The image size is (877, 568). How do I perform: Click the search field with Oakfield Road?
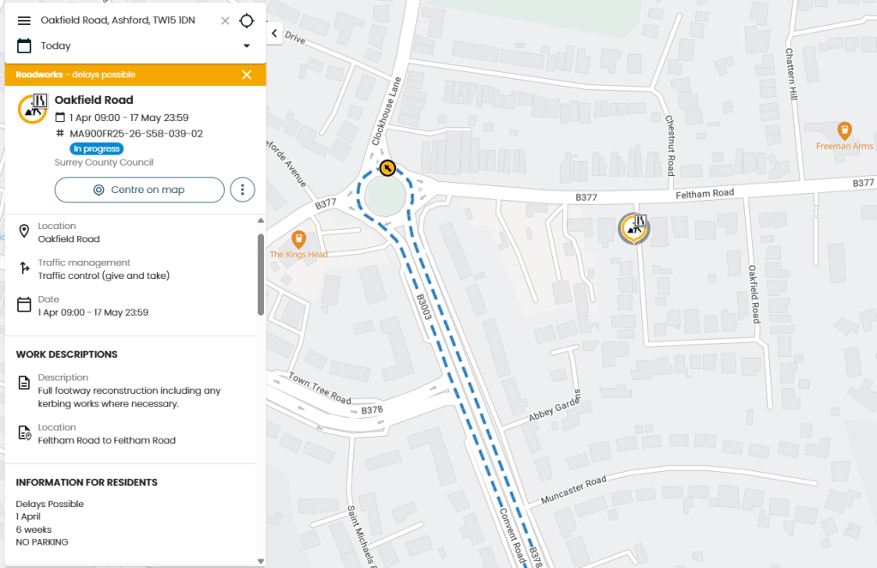[127, 21]
